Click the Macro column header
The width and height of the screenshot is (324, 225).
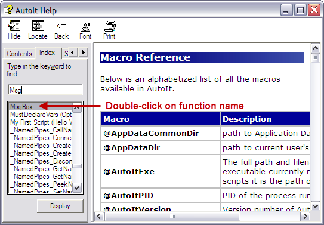coord(161,119)
